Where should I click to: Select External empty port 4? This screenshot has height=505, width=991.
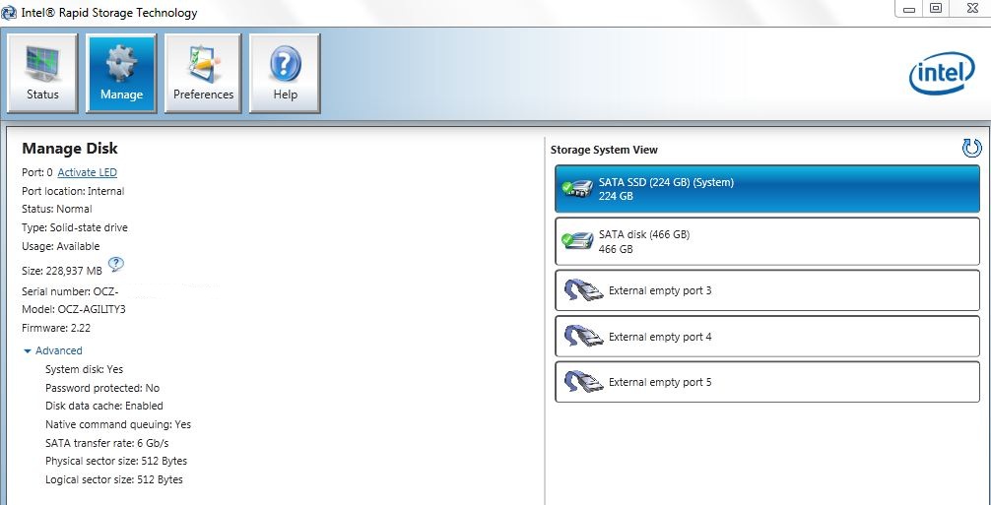767,337
